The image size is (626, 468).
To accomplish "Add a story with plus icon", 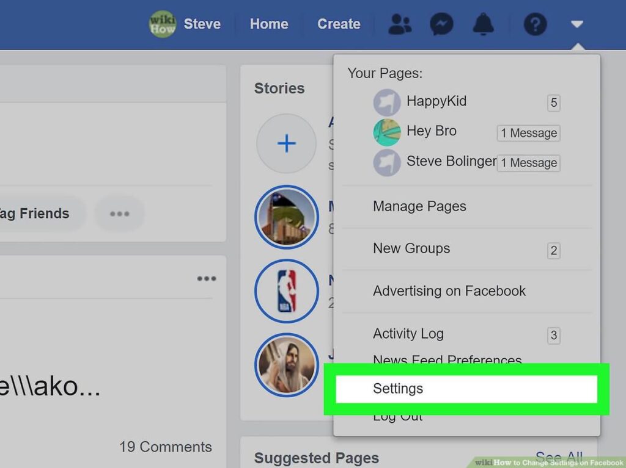I will coord(286,144).
